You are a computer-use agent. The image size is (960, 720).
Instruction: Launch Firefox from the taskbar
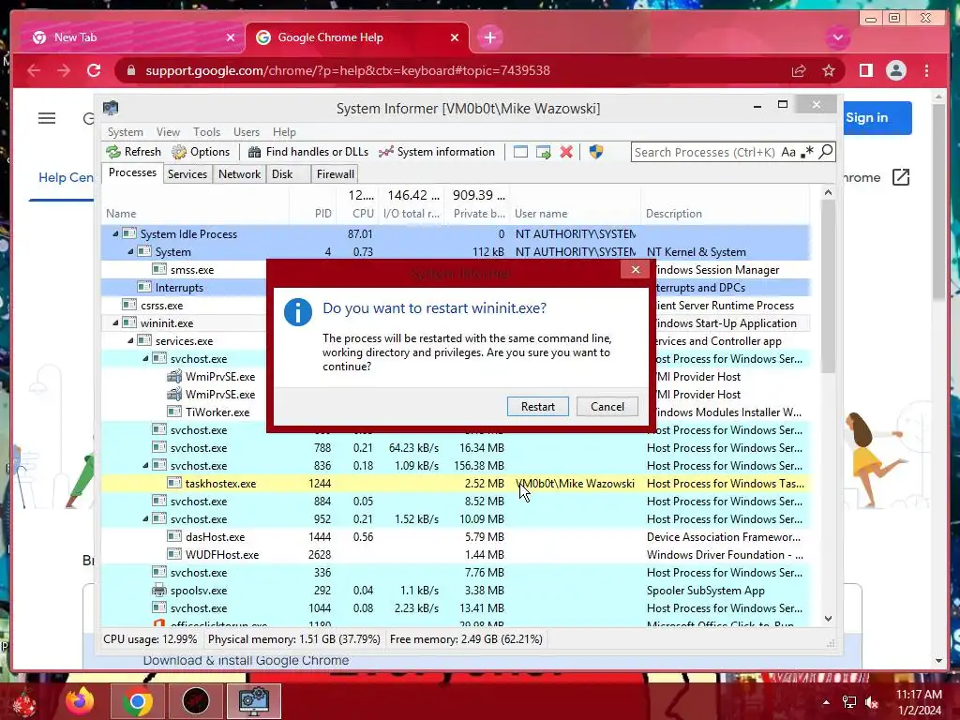(x=81, y=701)
